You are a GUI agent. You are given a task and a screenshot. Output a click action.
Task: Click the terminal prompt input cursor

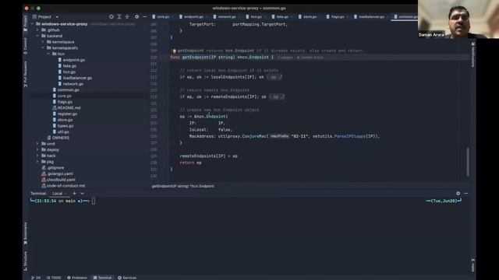coord(94,201)
